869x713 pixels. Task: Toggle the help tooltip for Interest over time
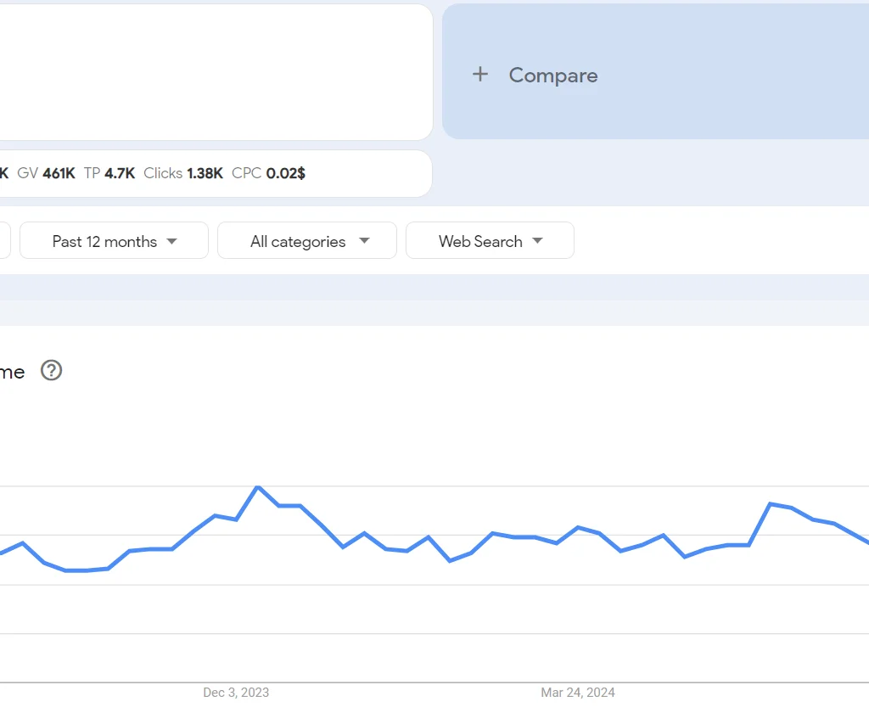pos(51,371)
